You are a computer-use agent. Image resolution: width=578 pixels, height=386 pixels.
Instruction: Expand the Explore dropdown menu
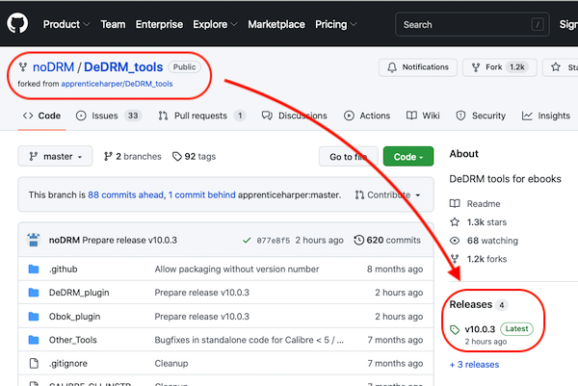(215, 24)
